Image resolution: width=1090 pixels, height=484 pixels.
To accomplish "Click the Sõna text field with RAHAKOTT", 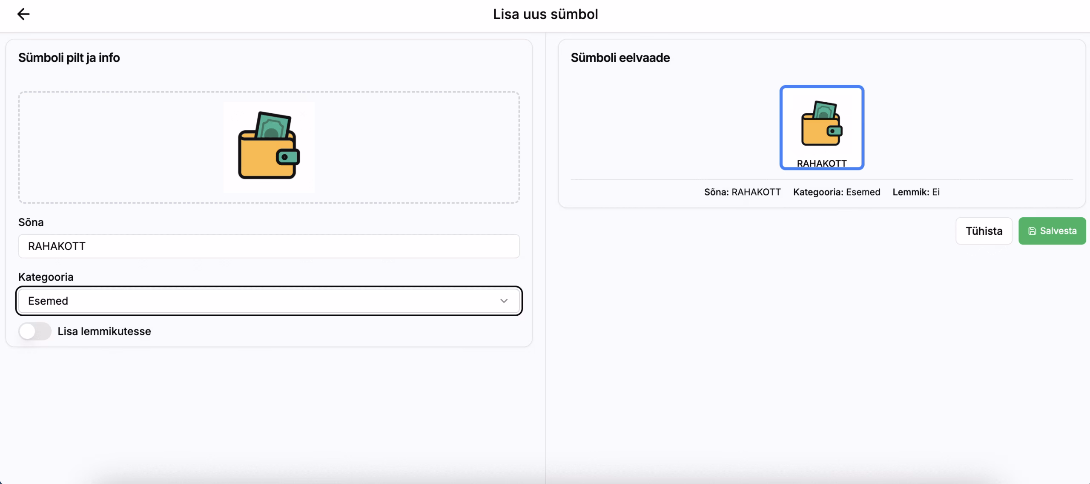I will click(x=269, y=246).
